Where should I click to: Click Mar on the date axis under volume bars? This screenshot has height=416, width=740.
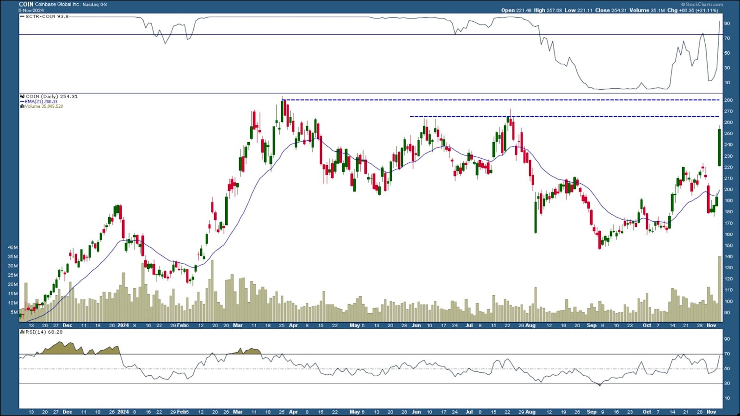(x=238, y=326)
